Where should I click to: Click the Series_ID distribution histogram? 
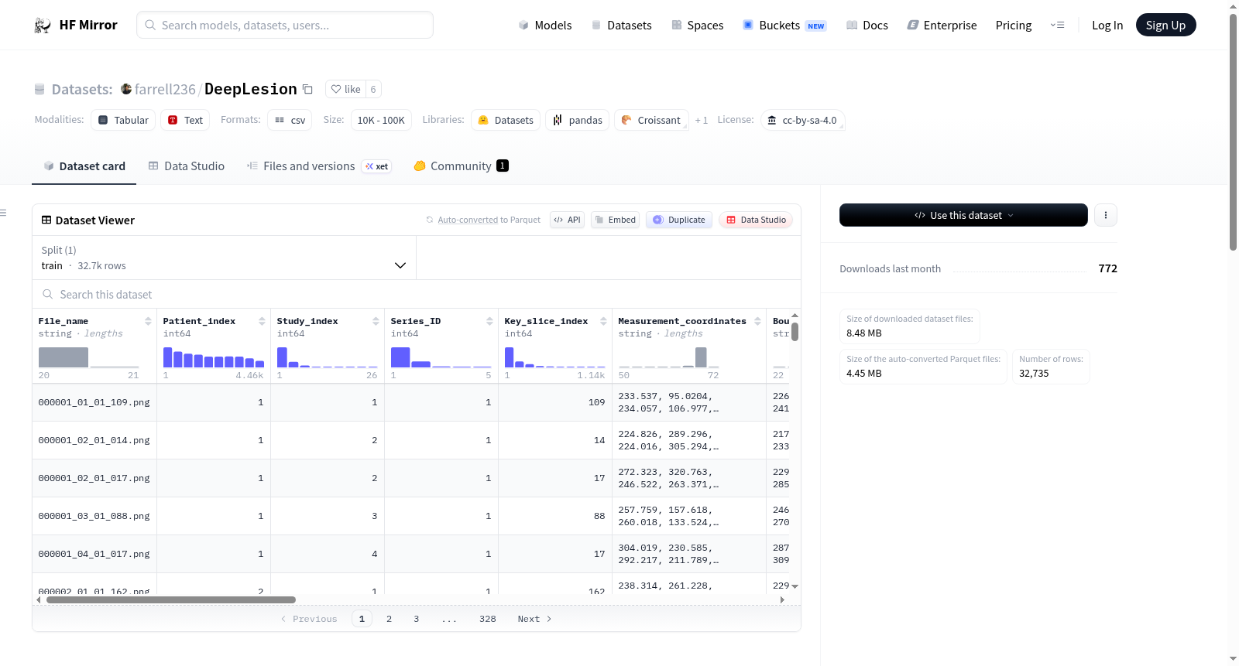(x=441, y=357)
